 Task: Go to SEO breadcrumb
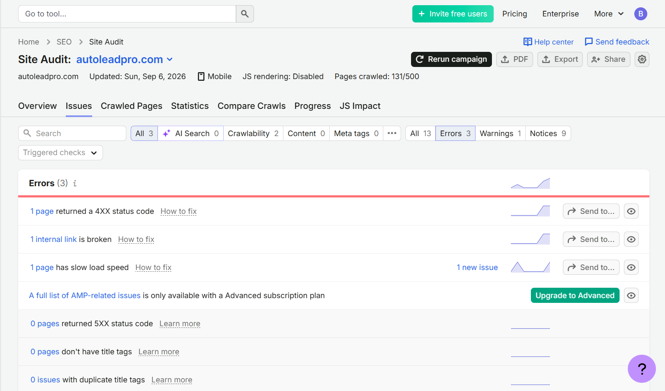coord(64,42)
